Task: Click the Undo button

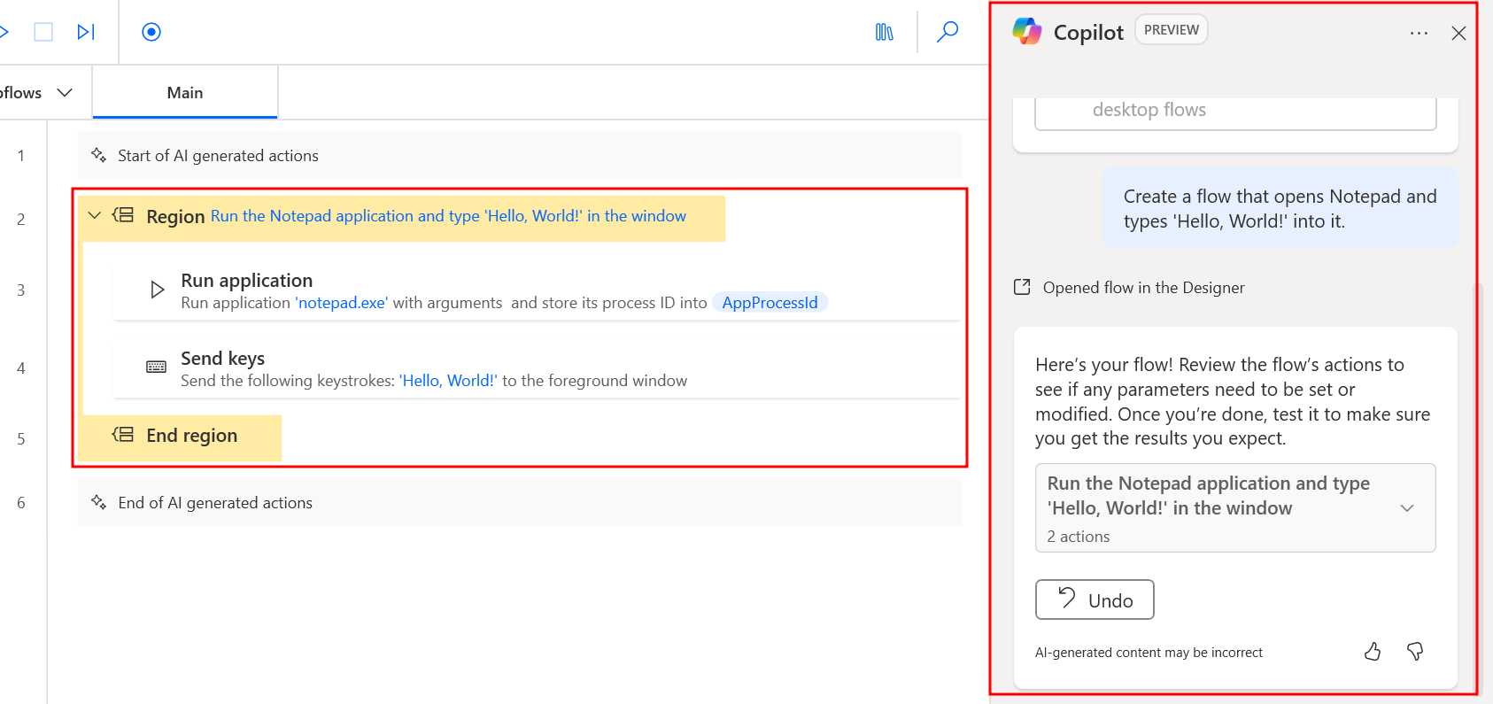Action: pyautogui.click(x=1095, y=600)
